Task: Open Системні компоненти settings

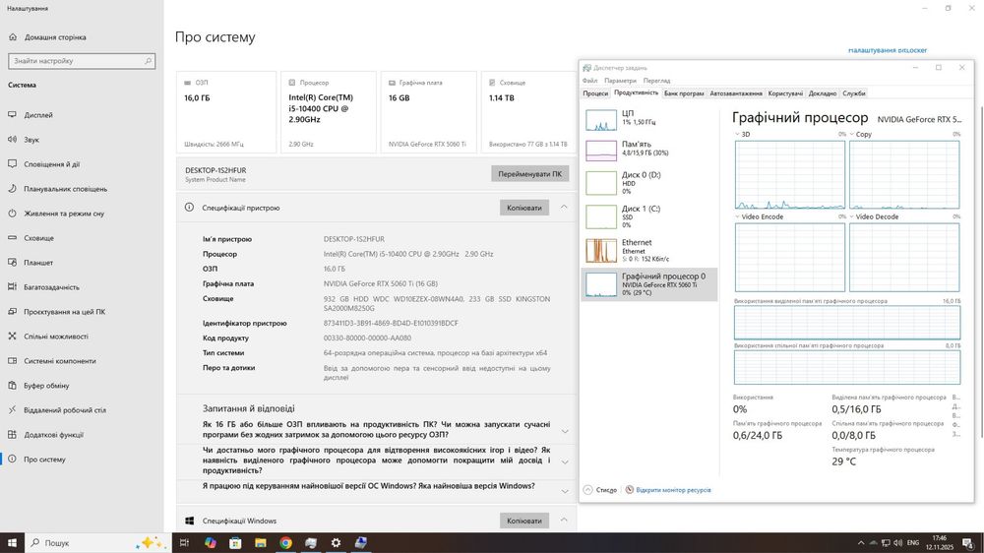Action: coord(60,361)
